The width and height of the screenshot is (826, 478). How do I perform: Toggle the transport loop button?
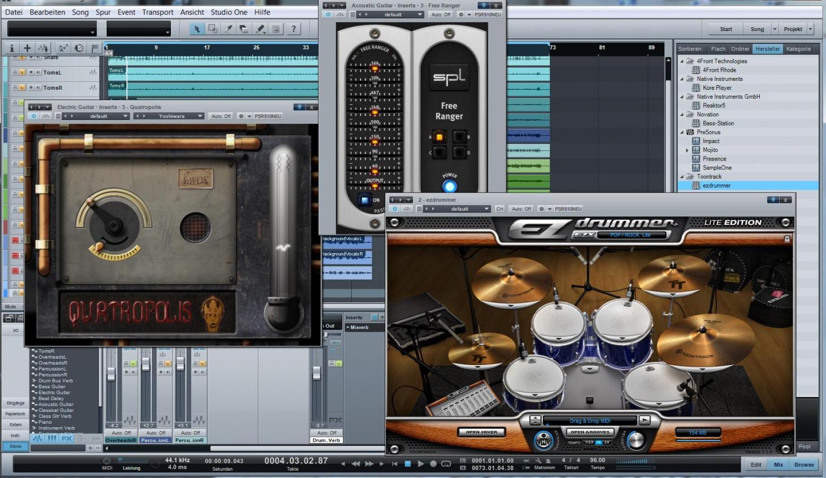coord(446,463)
